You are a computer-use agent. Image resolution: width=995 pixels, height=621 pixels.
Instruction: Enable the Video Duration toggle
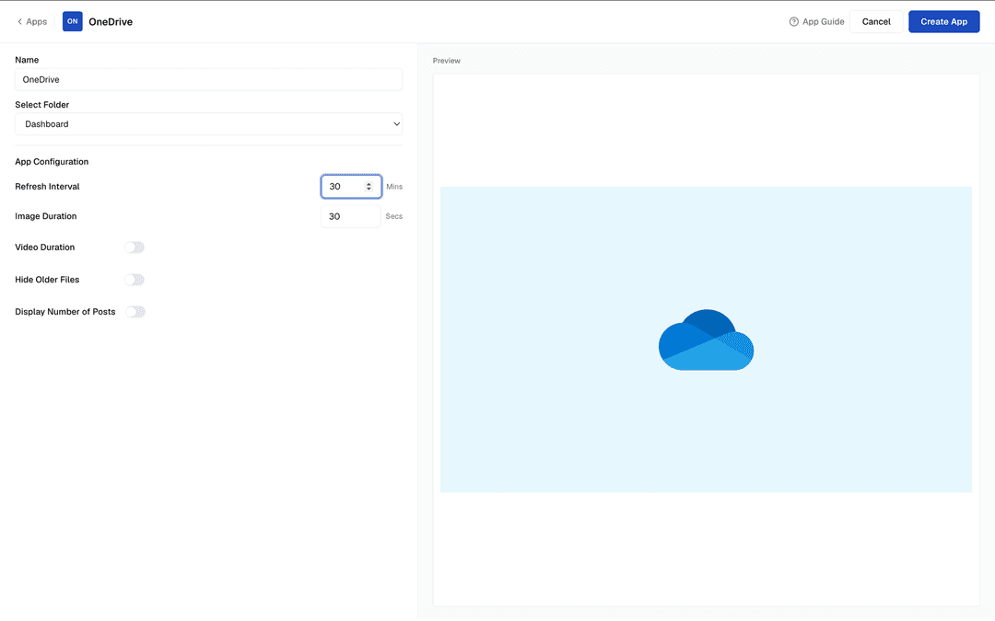(135, 247)
